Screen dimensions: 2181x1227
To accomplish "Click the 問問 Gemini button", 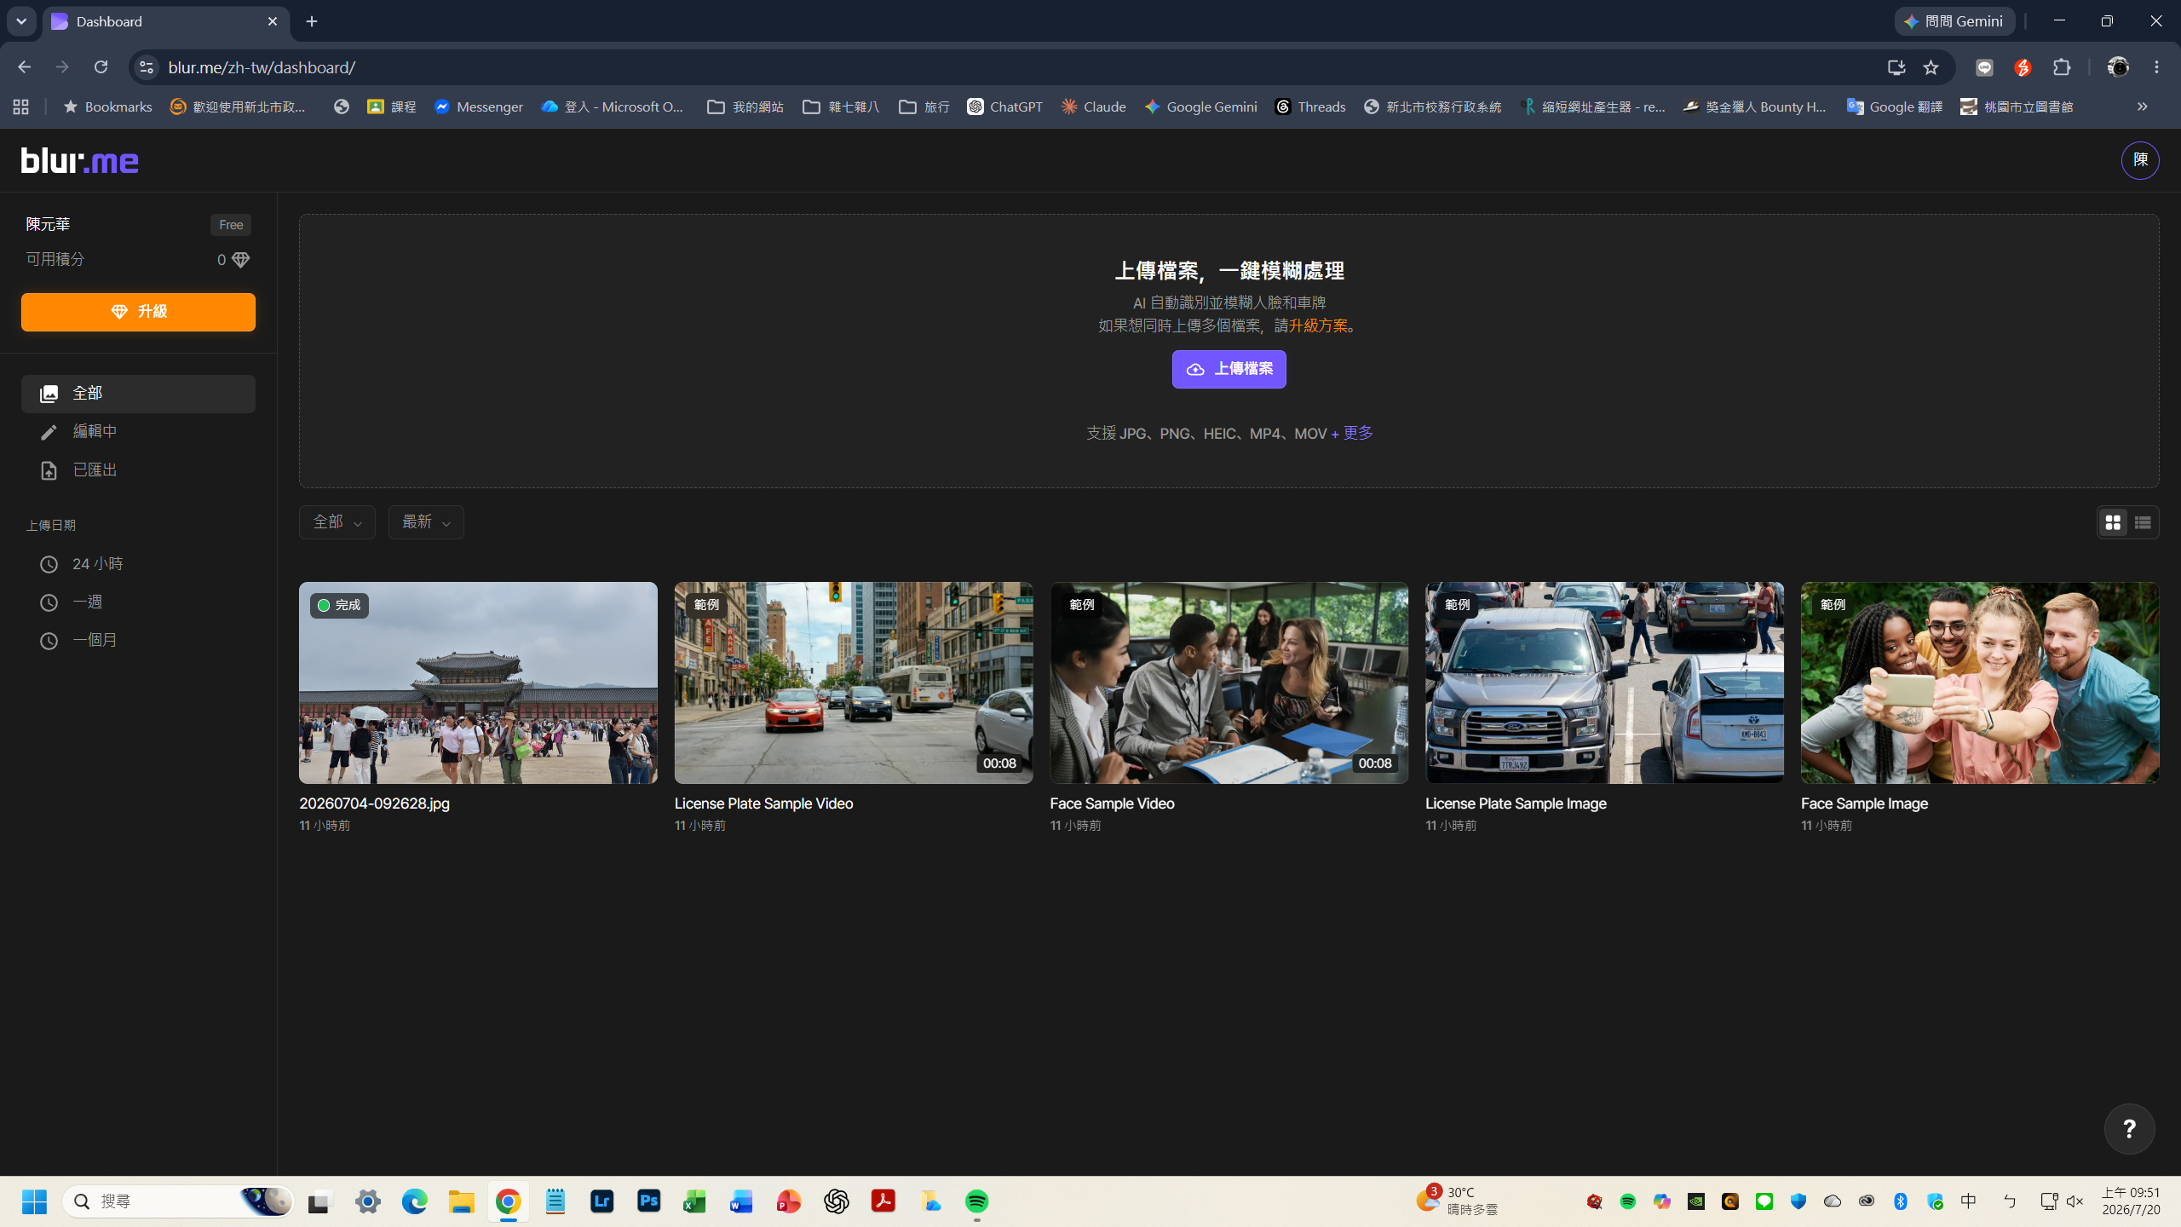I will (1954, 21).
